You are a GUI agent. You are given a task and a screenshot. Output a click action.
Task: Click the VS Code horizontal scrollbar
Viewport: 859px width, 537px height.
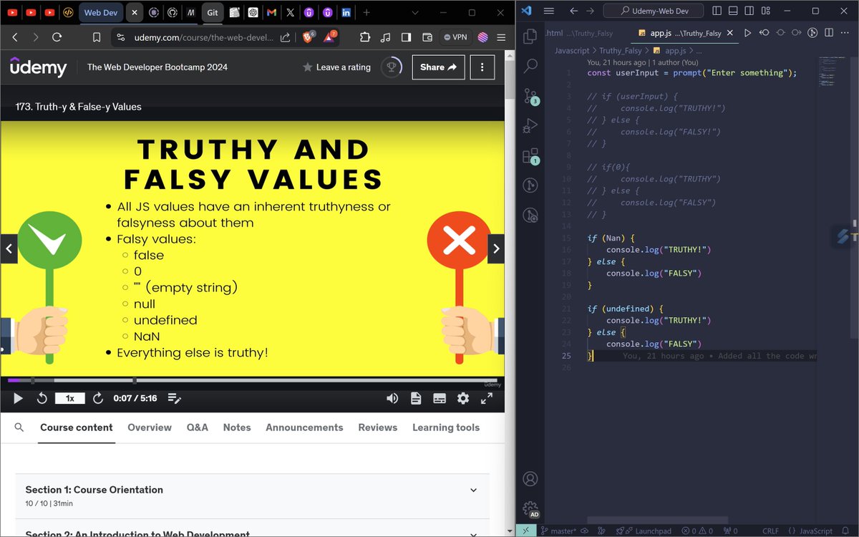point(658,520)
